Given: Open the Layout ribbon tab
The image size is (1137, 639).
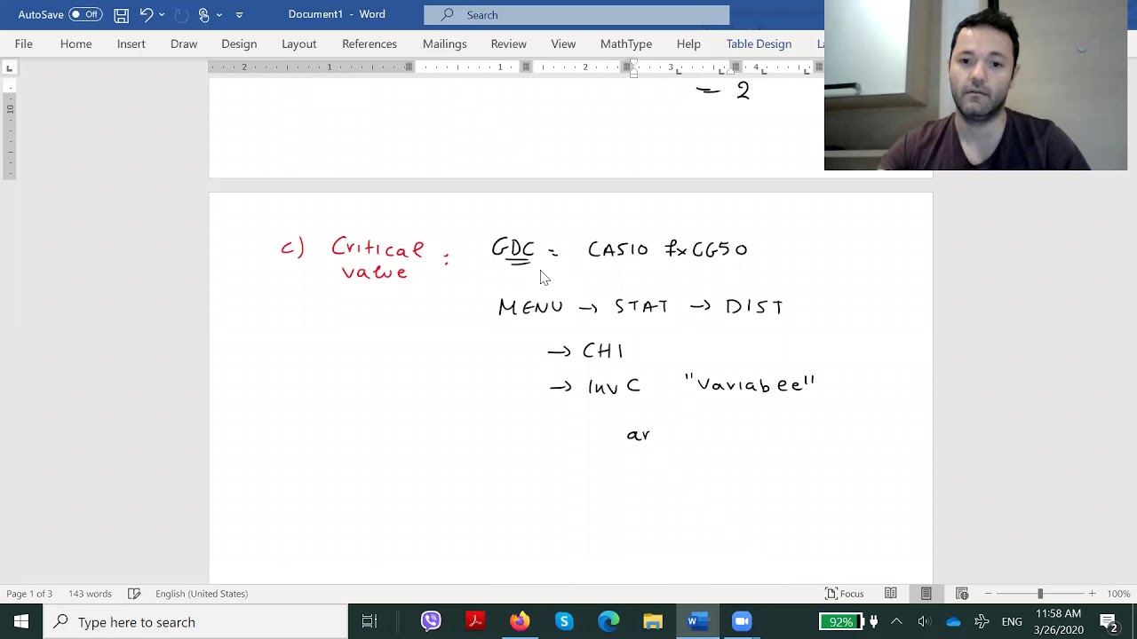Looking at the screenshot, I should [x=298, y=43].
